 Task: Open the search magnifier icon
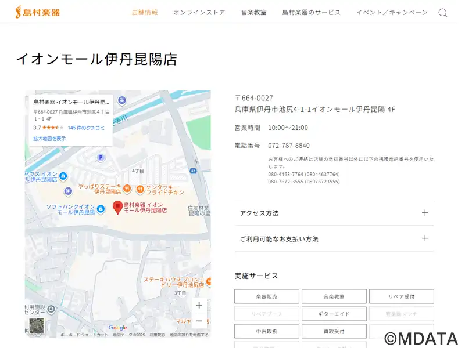click(x=442, y=12)
